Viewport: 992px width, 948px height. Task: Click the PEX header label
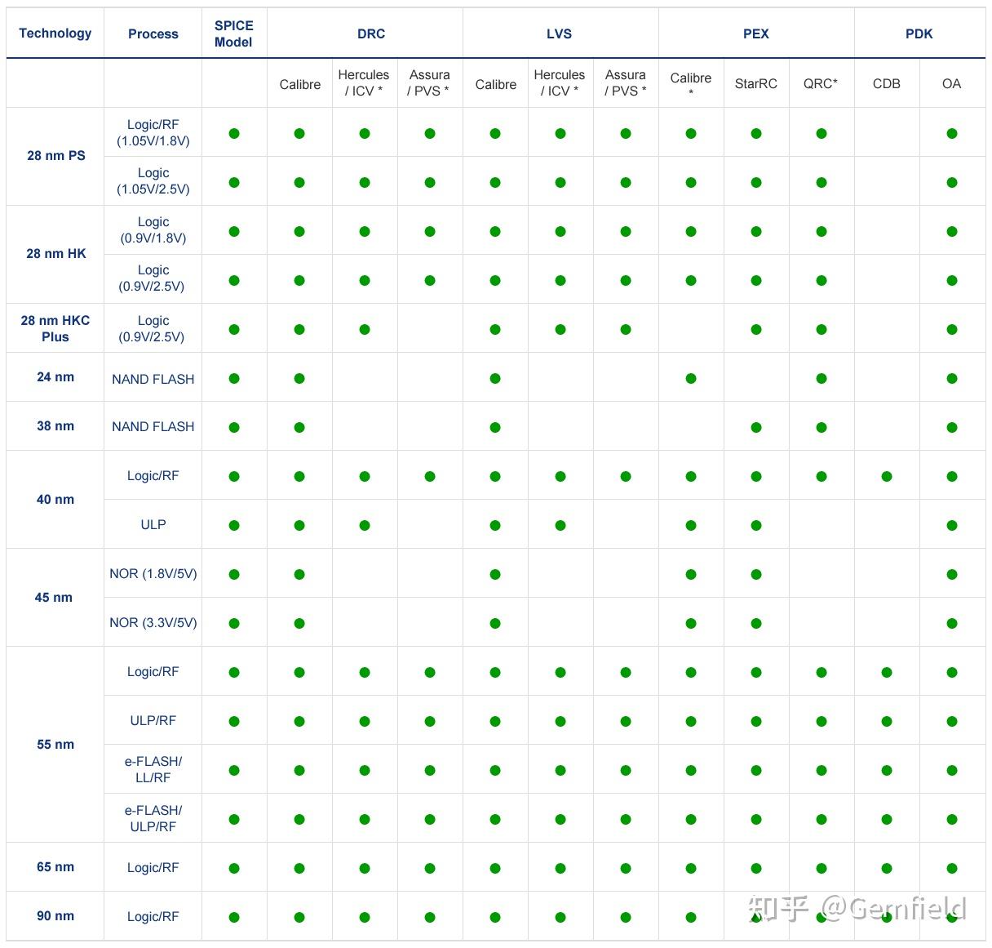[755, 33]
